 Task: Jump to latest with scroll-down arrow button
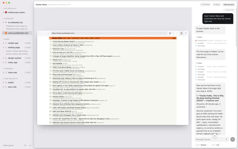pos(214,136)
